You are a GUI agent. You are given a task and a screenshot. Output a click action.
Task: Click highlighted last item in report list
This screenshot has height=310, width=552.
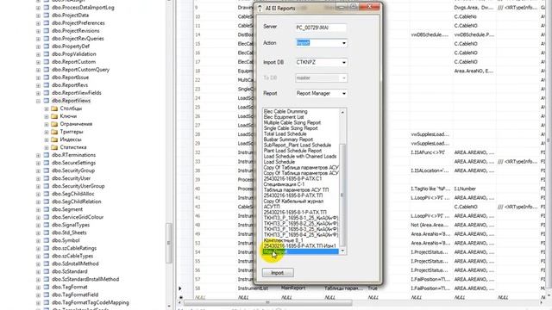coord(301,251)
